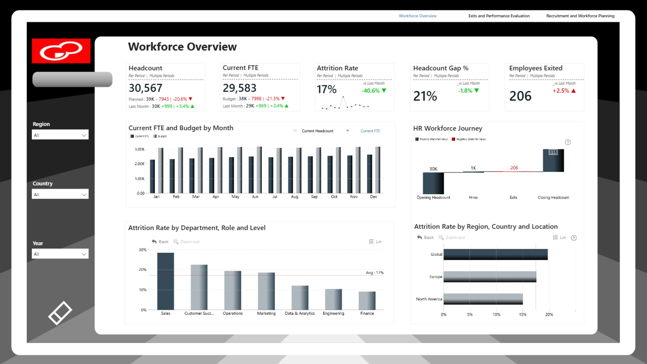Open the Region dropdown
This screenshot has width=647, height=364.
point(60,135)
